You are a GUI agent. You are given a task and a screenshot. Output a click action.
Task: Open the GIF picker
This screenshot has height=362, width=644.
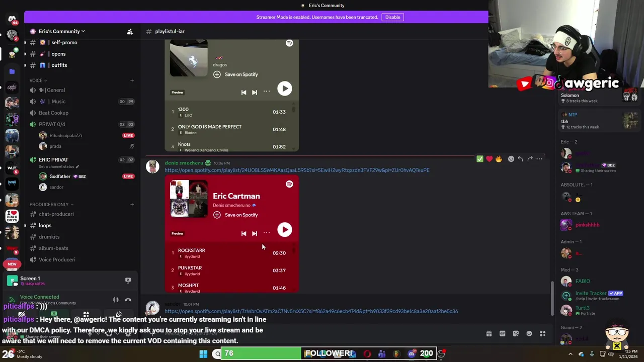coord(502,334)
